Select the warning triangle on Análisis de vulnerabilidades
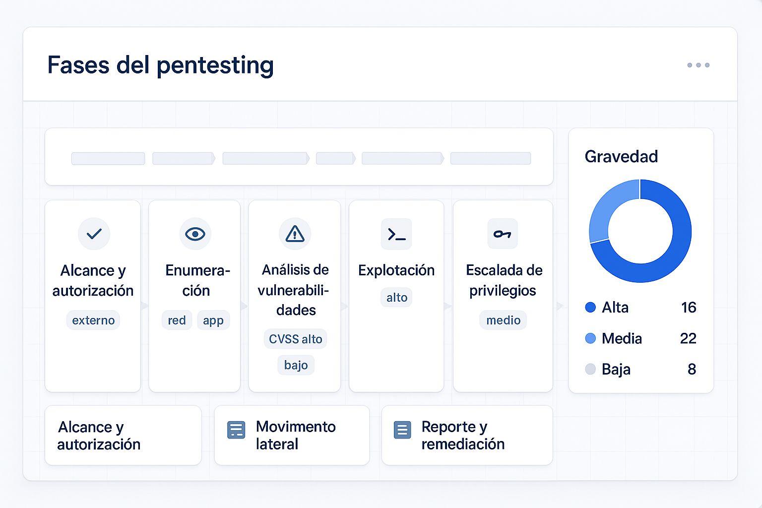 295,234
